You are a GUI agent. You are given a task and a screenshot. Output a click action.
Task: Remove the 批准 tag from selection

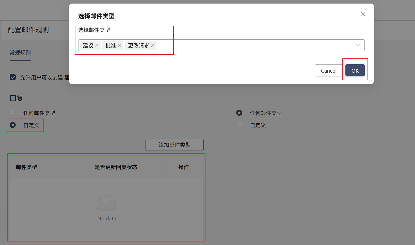[119, 45]
